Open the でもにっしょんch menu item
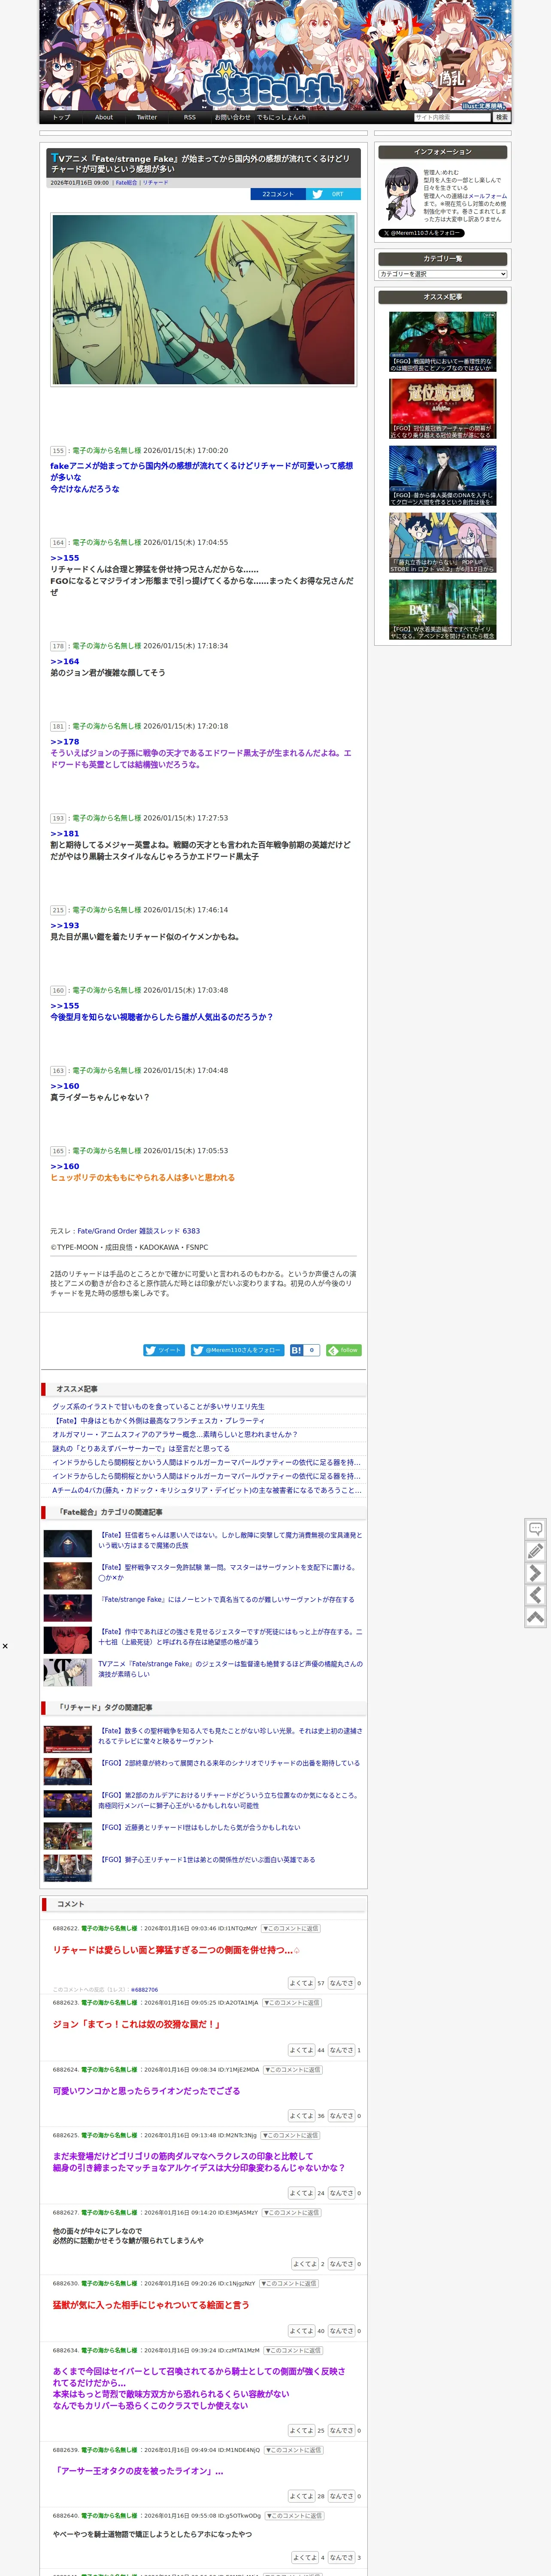Image resolution: width=551 pixels, height=2576 pixels. coord(281,117)
